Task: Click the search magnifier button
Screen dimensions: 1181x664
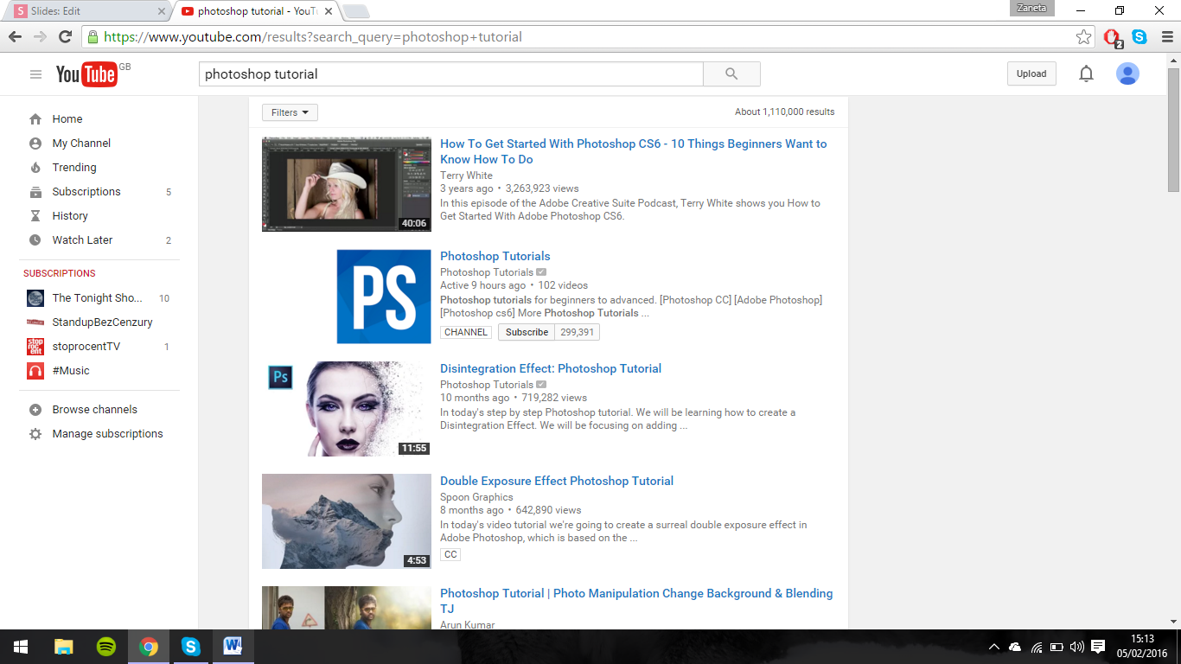Action: click(x=731, y=74)
